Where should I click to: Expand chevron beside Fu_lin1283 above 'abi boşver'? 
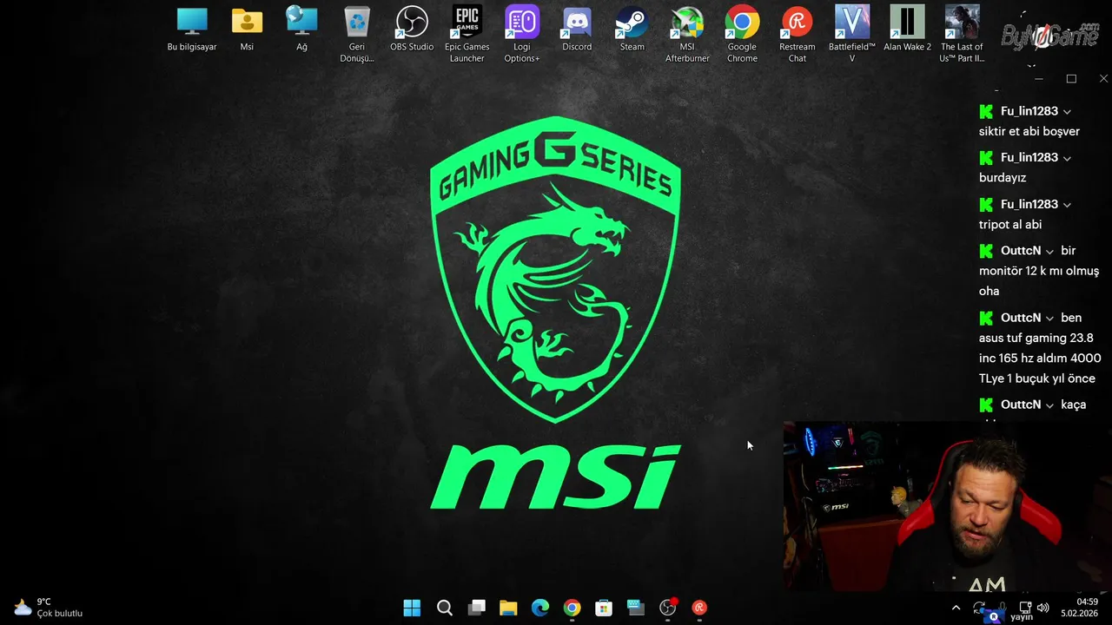click(x=1067, y=112)
